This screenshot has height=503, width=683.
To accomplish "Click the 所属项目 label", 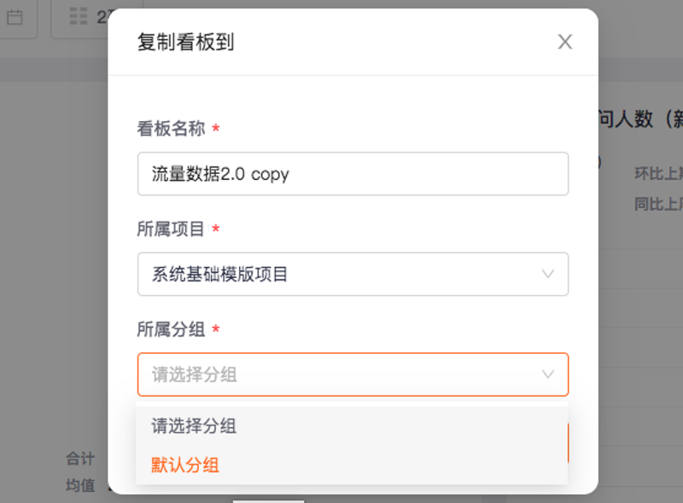I will click(171, 228).
